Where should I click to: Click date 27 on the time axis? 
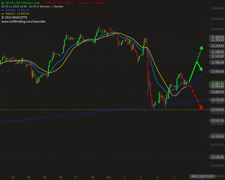75,177
